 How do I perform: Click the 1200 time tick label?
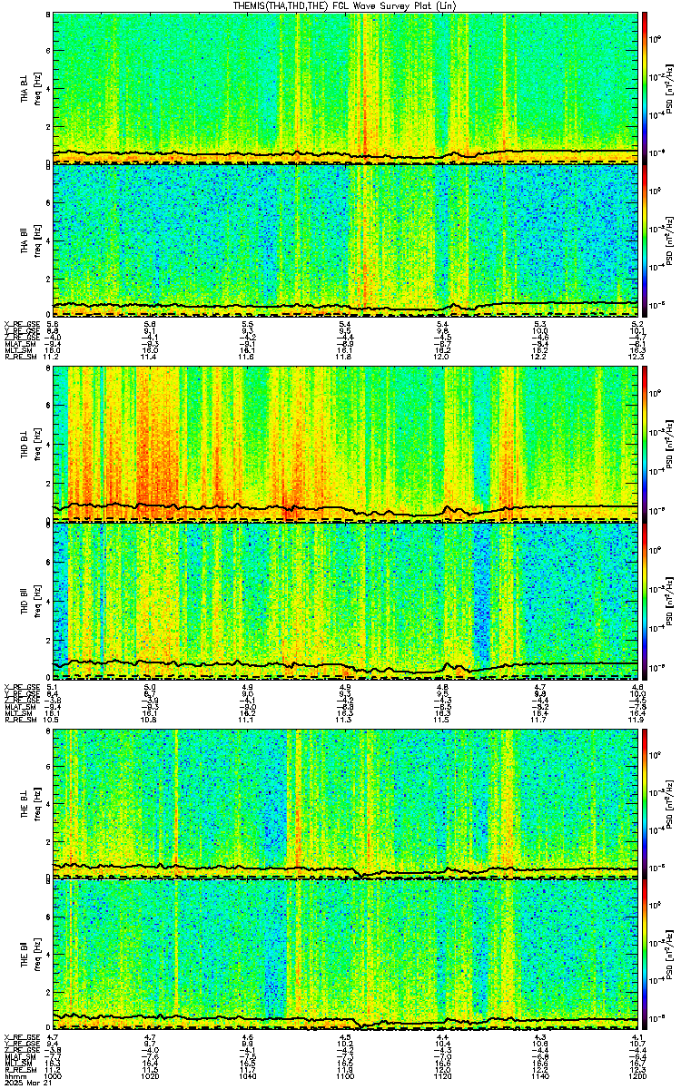coord(637,1076)
